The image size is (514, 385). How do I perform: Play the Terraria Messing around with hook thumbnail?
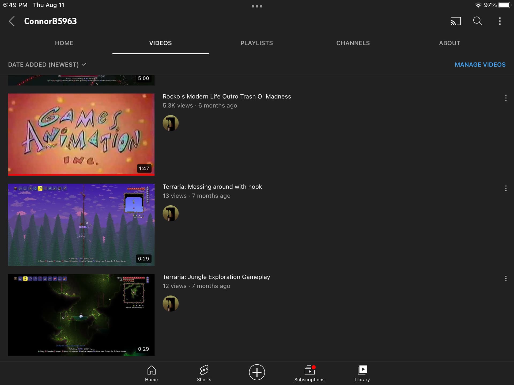81,225
